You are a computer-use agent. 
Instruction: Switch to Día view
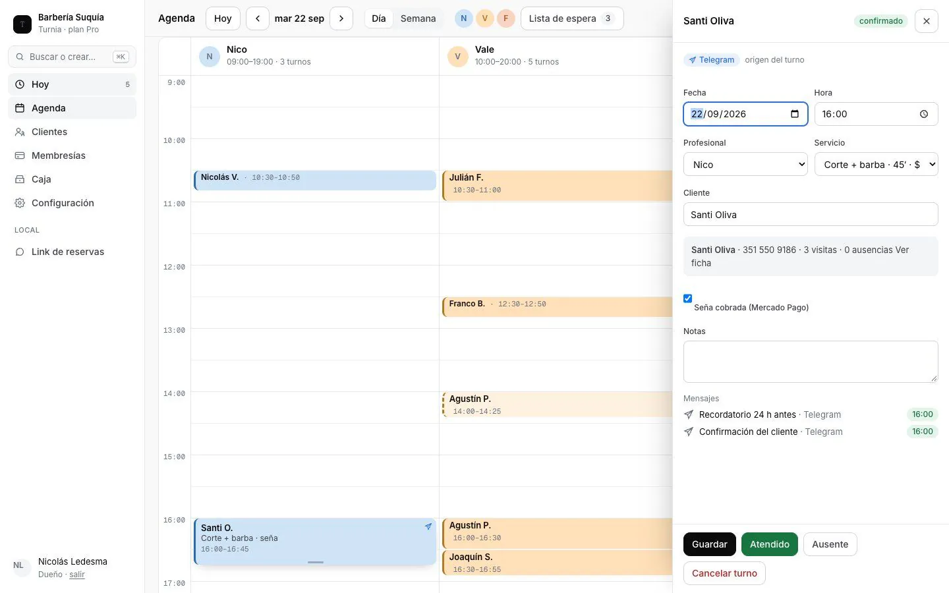379,18
